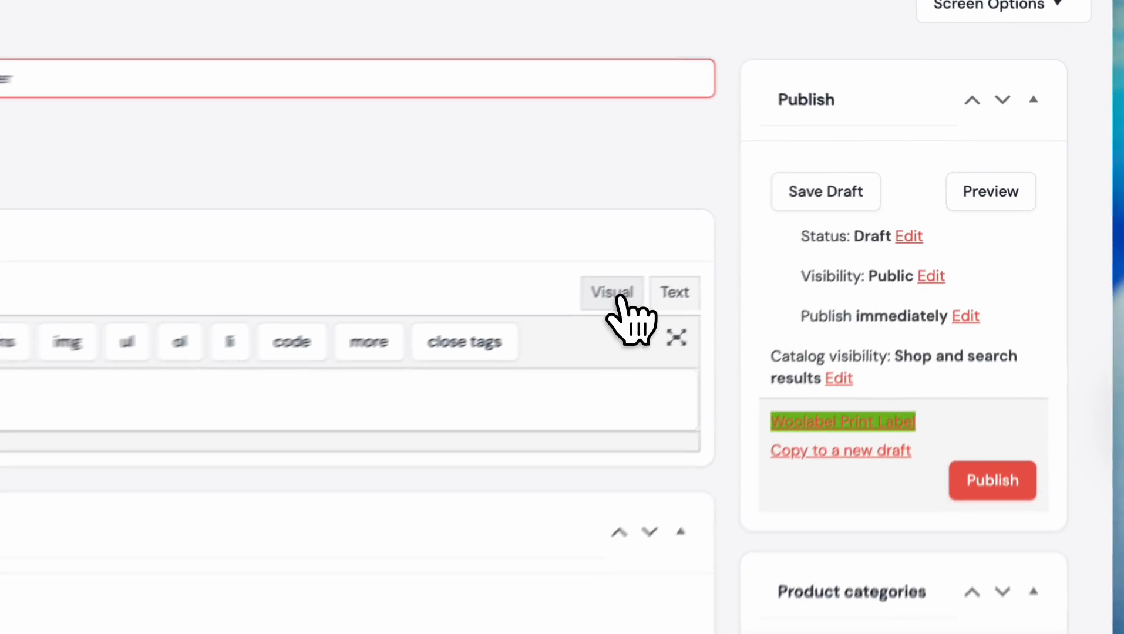Image resolution: width=1124 pixels, height=634 pixels.
Task: Collapse the Publish panel triangle toggle
Action: pyautogui.click(x=1034, y=100)
